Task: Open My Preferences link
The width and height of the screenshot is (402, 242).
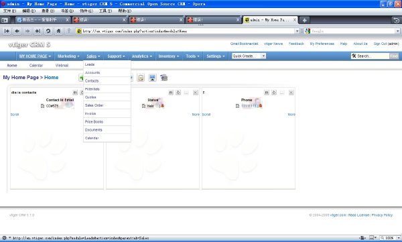Action: coord(322,44)
